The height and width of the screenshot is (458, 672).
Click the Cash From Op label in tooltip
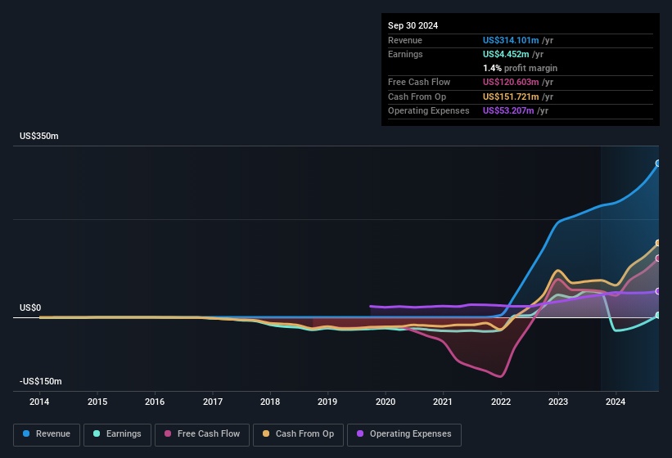417,97
